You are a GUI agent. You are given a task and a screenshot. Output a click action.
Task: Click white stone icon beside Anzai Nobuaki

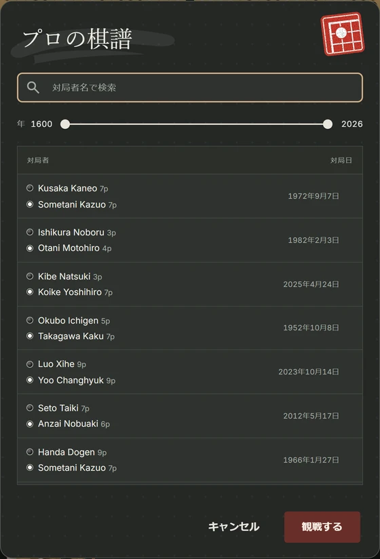(30, 424)
